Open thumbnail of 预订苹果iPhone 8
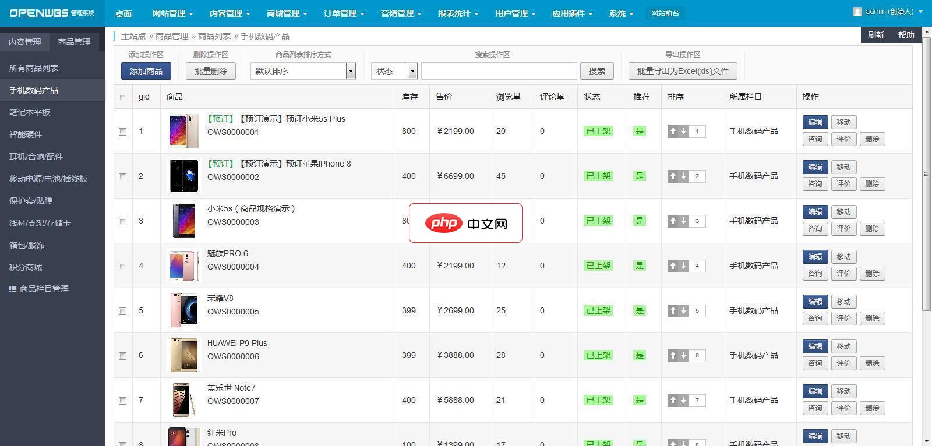 pos(183,176)
